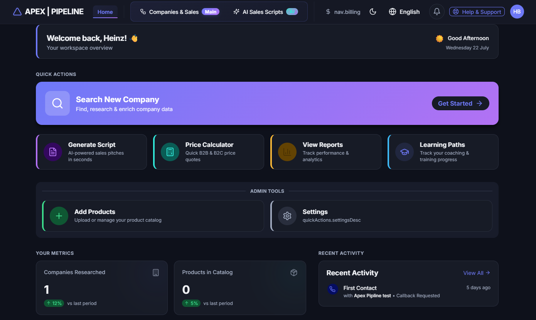
Task: Click the Search New Company heading
Action: 118,99
